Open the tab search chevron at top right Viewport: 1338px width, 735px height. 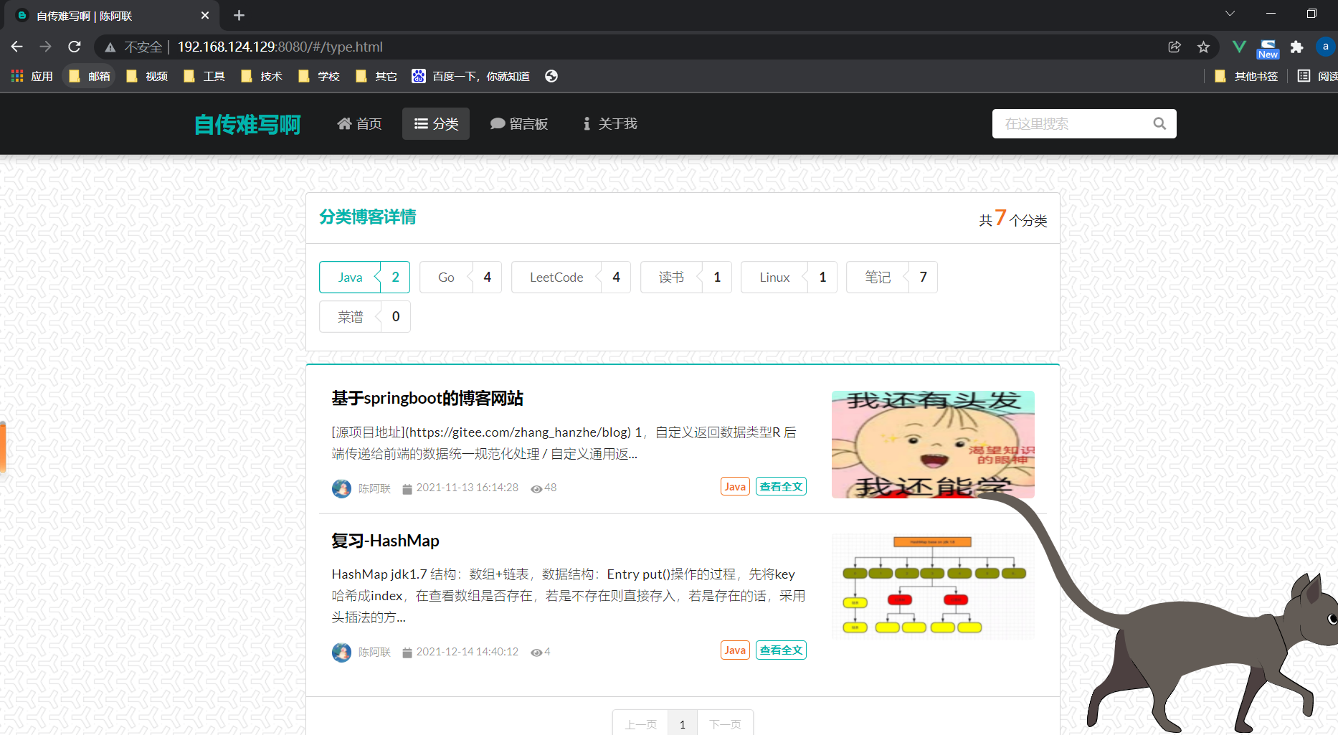(x=1230, y=13)
